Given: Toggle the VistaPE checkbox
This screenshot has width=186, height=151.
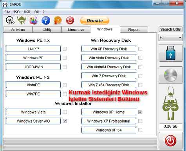Looking at the screenshot, I should coord(65,85).
